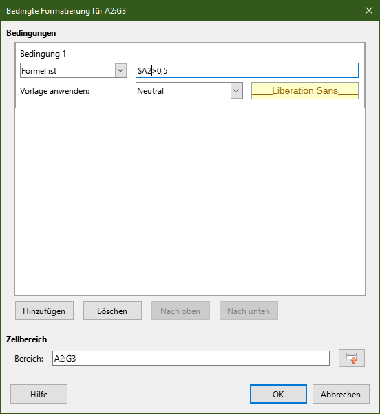The height and width of the screenshot is (414, 380).
Task: Click the empty conditions list area
Action: pyautogui.click(x=190, y=202)
